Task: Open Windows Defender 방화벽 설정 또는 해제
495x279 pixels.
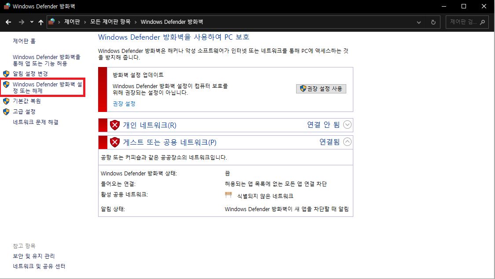Action: pyautogui.click(x=48, y=88)
